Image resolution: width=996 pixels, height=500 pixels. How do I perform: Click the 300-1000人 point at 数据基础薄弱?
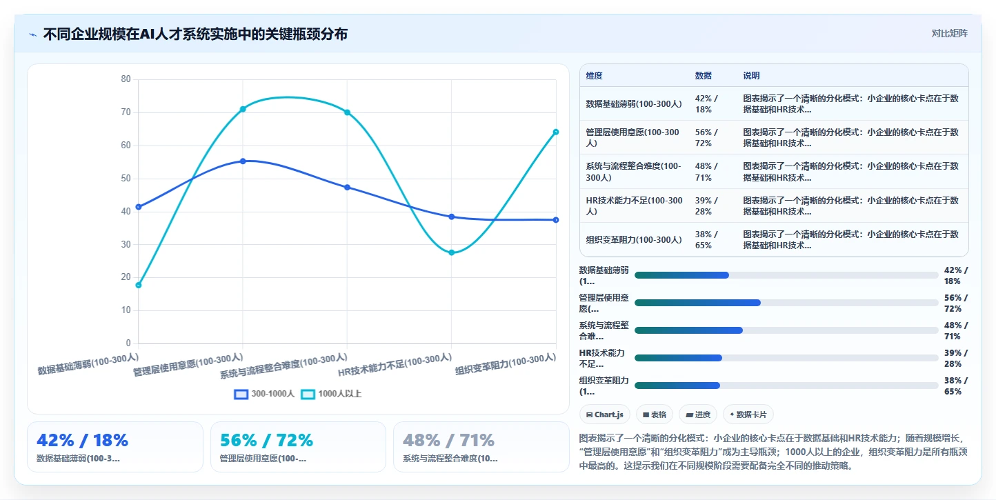click(x=139, y=207)
